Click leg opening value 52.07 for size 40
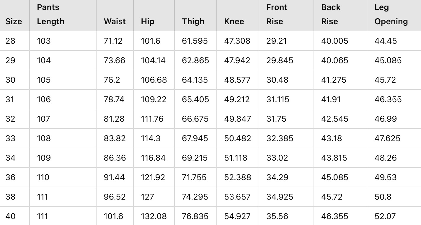Viewport: 421px width, 225px height. [x=385, y=216]
